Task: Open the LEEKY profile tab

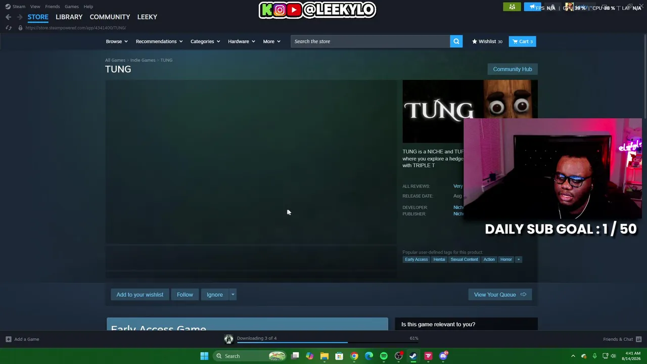Action: coord(147,17)
